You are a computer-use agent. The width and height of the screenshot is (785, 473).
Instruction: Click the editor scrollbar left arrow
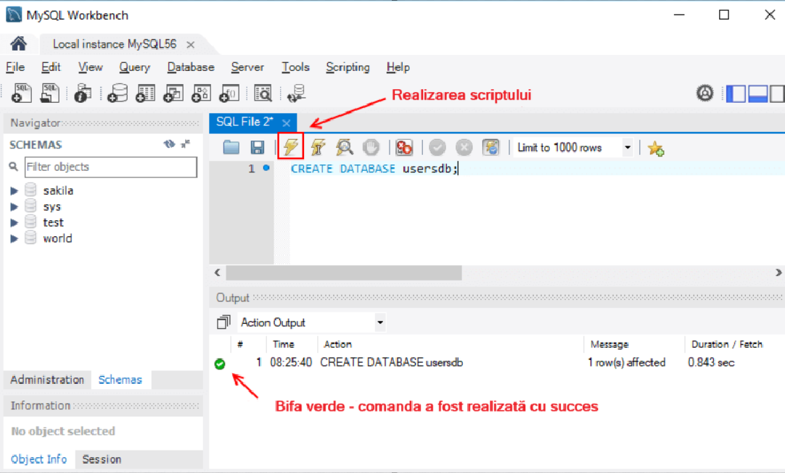[217, 272]
